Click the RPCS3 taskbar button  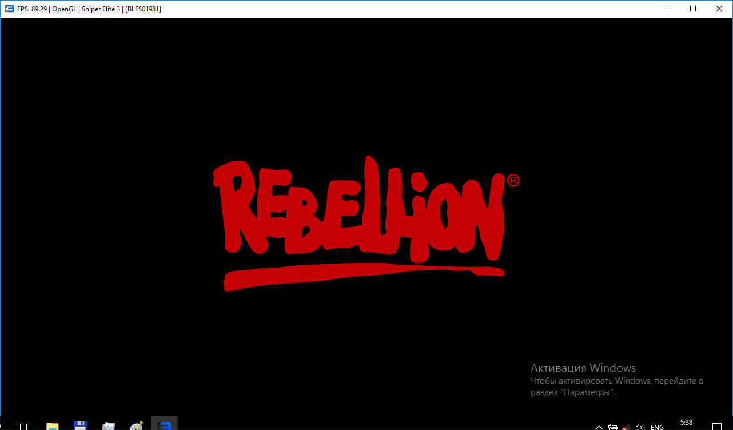tap(165, 424)
